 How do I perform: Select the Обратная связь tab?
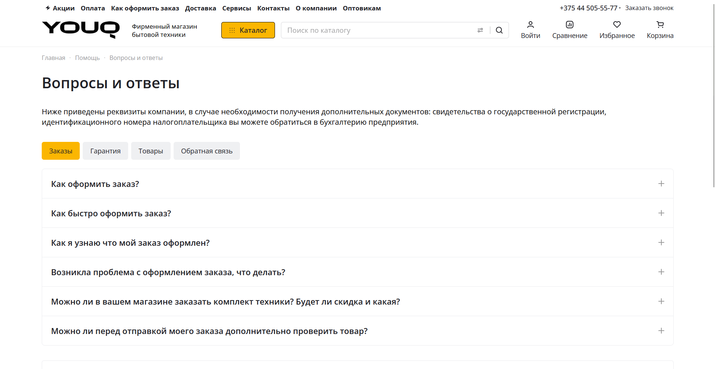[206, 150]
